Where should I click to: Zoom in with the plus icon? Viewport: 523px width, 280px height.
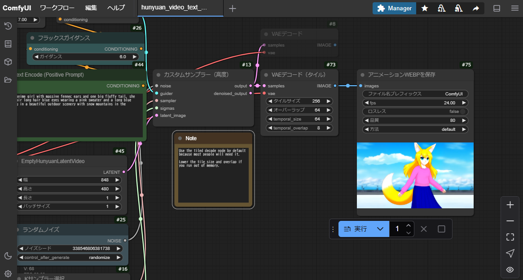[x=510, y=205]
